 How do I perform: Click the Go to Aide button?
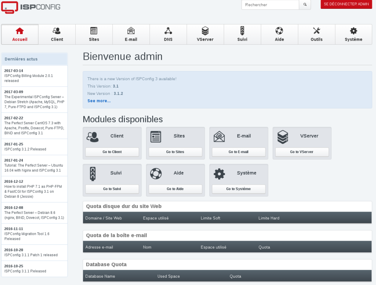(x=175, y=189)
